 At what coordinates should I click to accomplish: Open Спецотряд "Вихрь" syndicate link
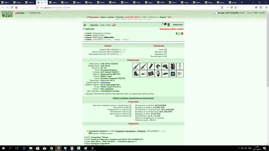(100, 137)
